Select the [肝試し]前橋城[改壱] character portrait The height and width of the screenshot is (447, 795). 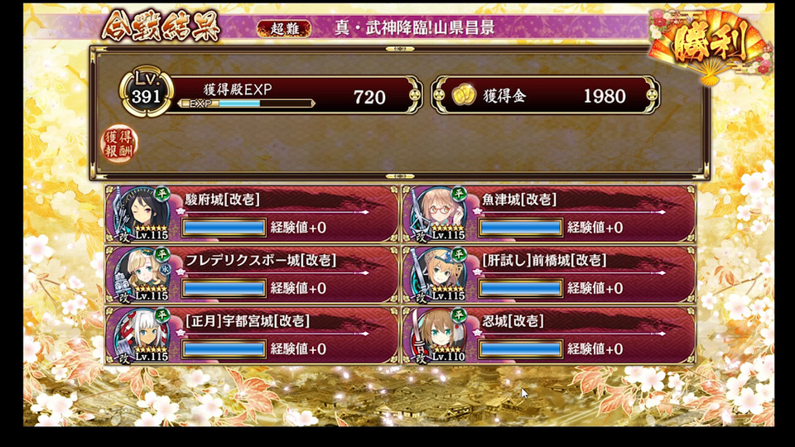tap(436, 274)
